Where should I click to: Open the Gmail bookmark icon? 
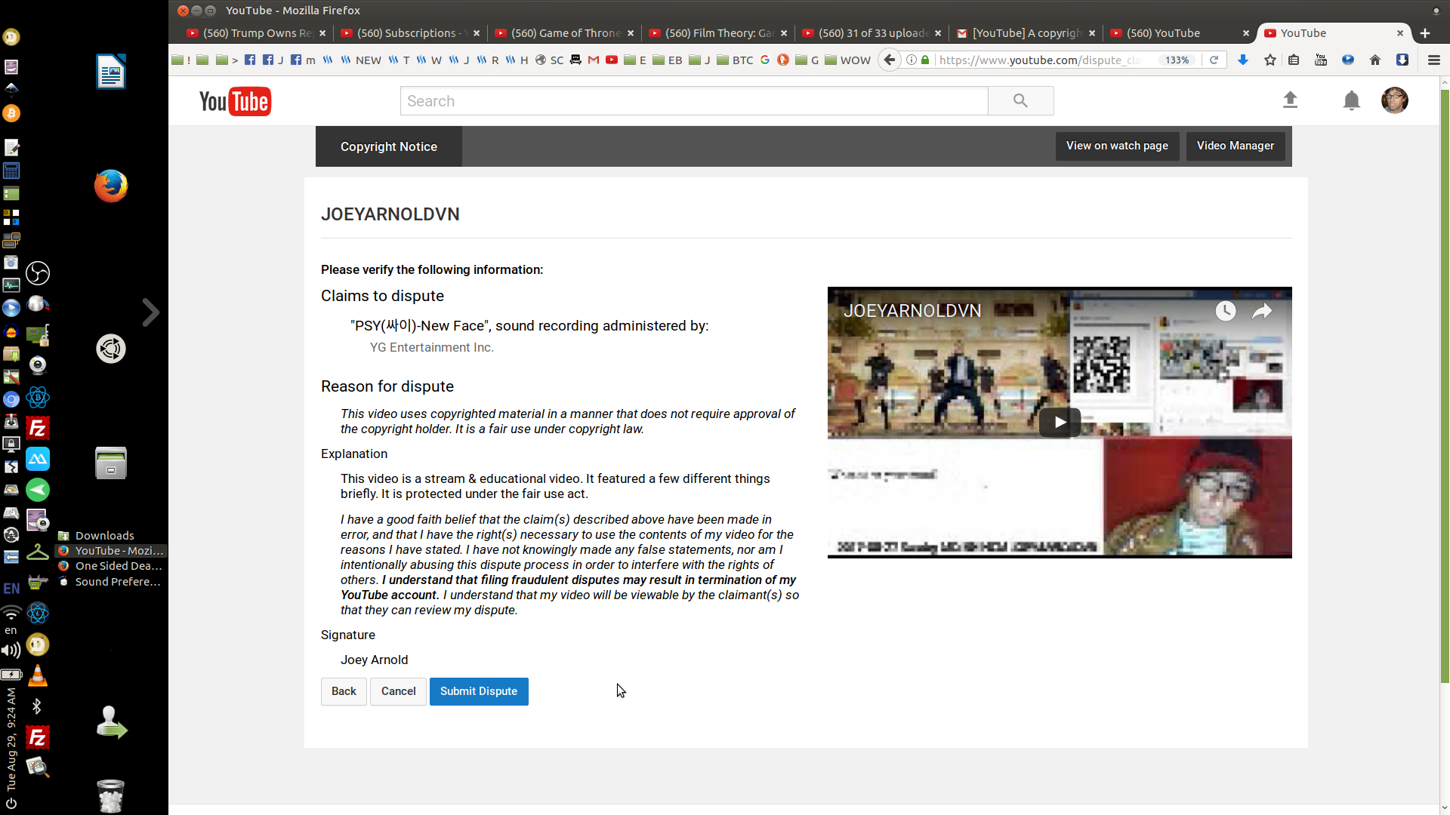pos(594,60)
